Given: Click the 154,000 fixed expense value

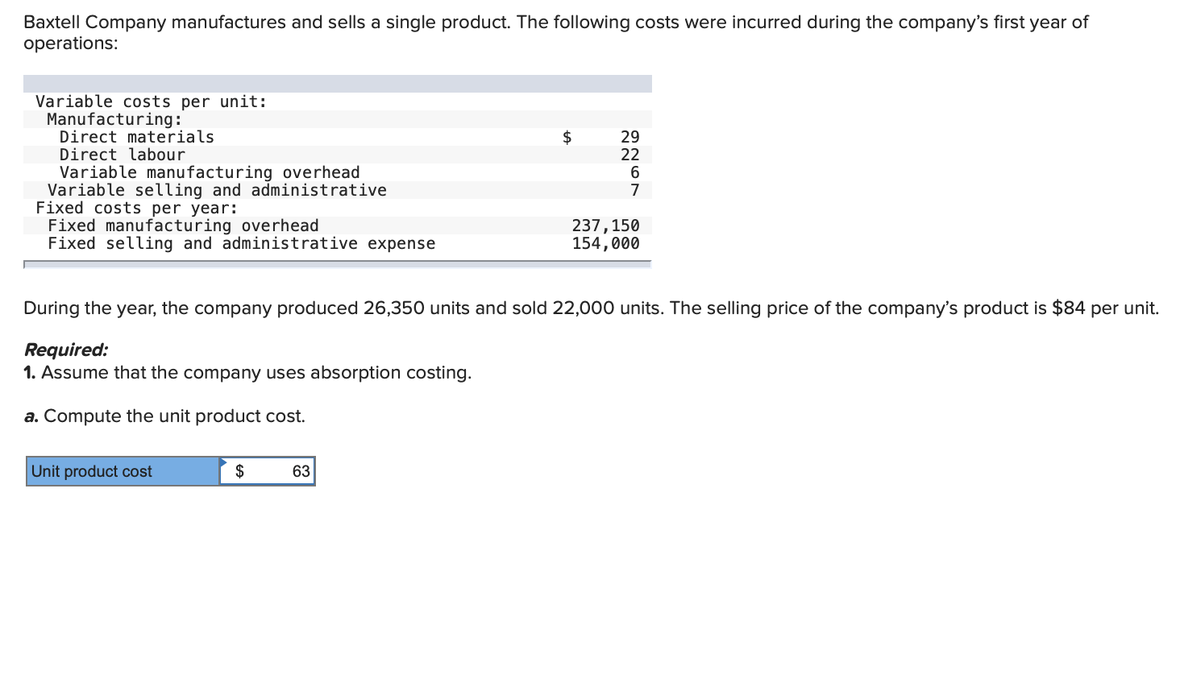Looking at the screenshot, I should coord(605,243).
